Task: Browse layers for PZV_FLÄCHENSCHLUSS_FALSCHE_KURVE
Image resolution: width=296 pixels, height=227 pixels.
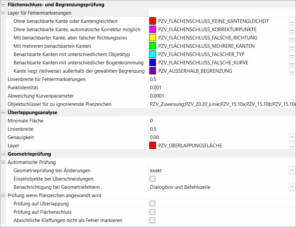Action: pos(292,63)
